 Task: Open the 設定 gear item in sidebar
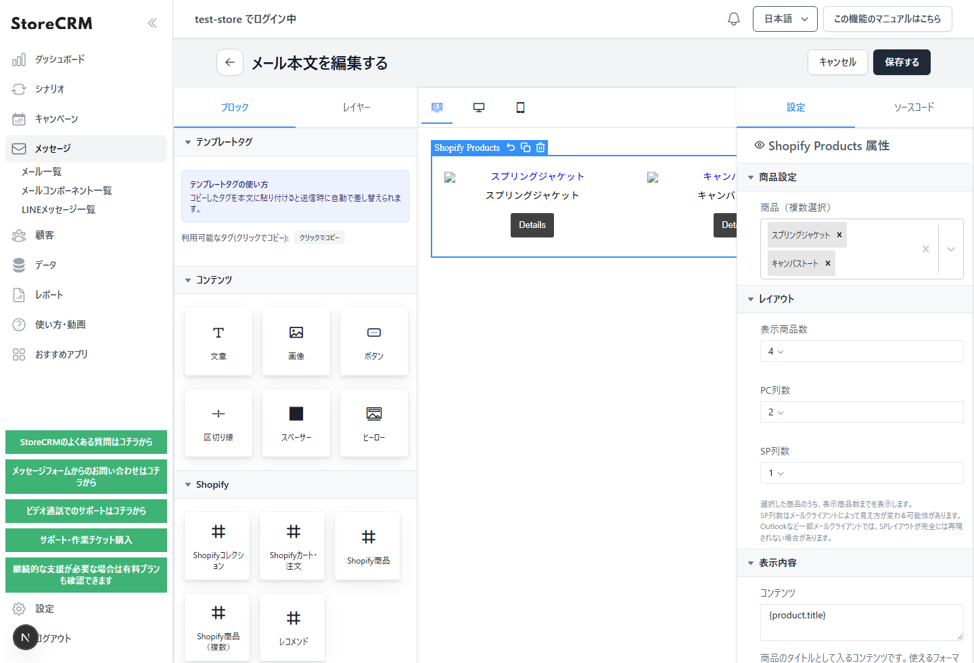pyautogui.click(x=86, y=609)
